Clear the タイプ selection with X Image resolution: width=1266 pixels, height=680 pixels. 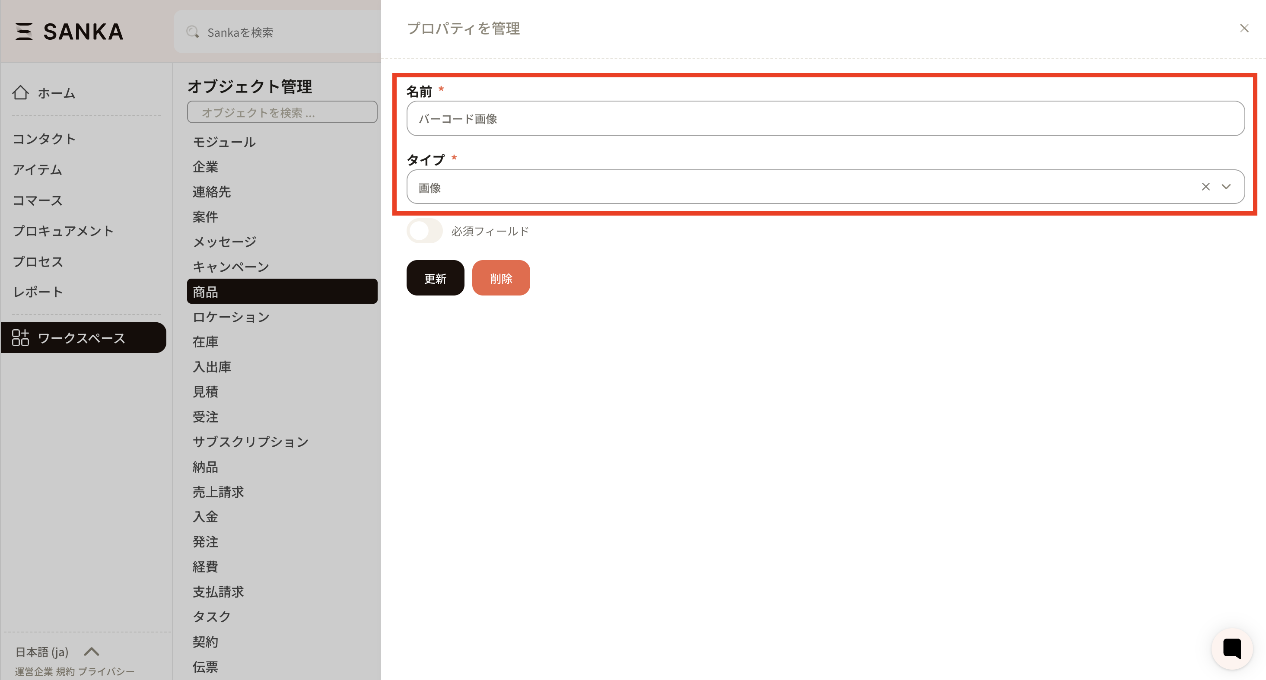click(x=1206, y=187)
